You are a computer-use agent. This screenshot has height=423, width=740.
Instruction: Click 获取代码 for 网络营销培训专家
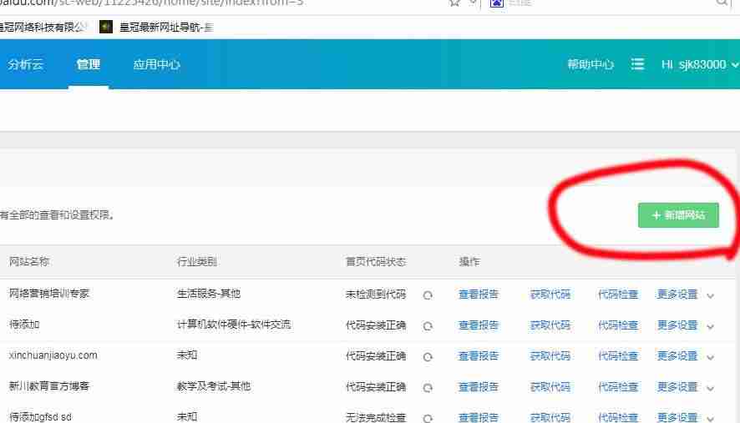[550, 295]
